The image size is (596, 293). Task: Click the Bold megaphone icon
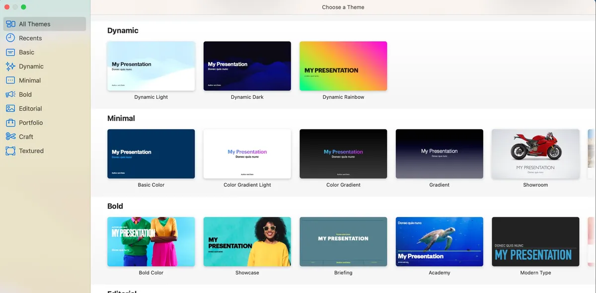[x=10, y=94]
